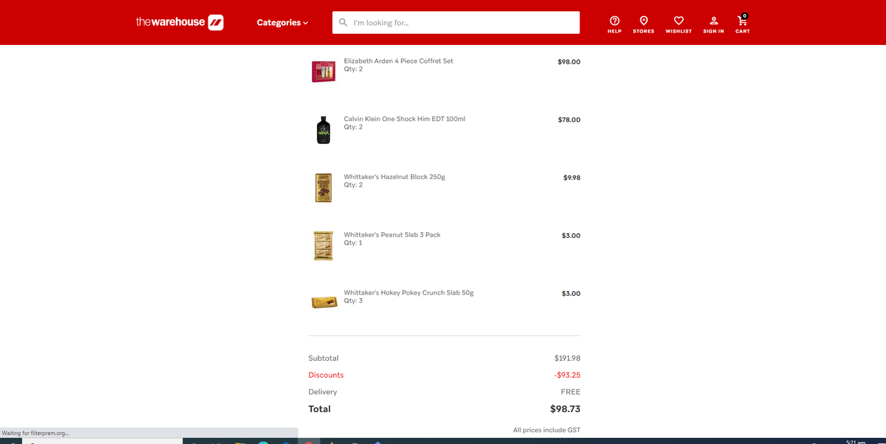This screenshot has width=886, height=444.
Task: Focus the "I'm looking for..." search field
Action: coord(455,22)
